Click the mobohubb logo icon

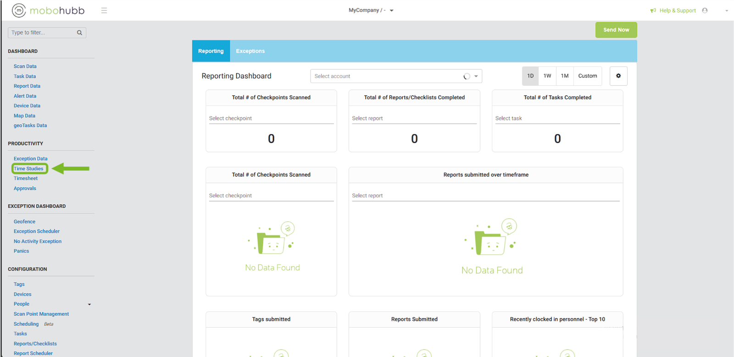(19, 10)
